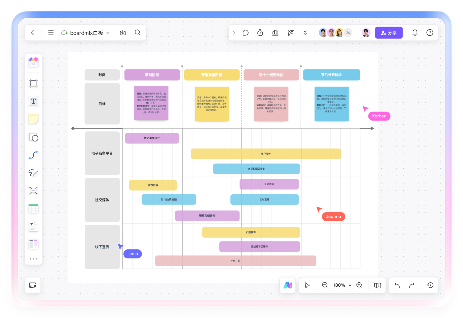Select the Frame tool in left sidebar
Screen dimensions: 463x318
coord(33,83)
